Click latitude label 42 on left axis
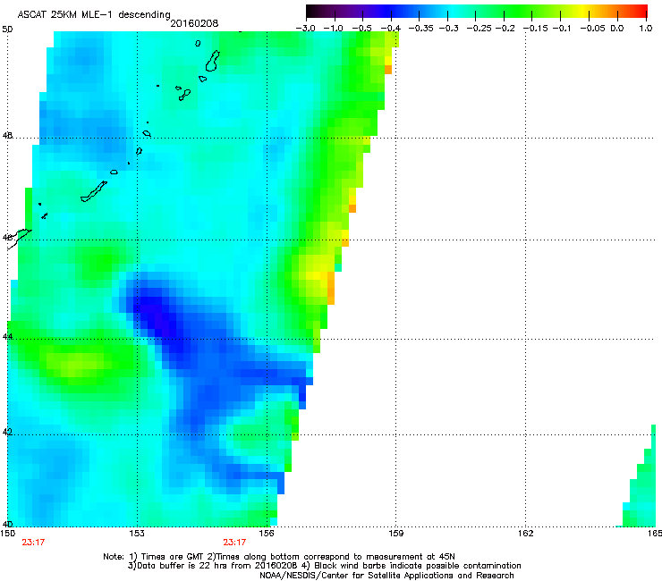662x581 pixels. tap(7, 432)
